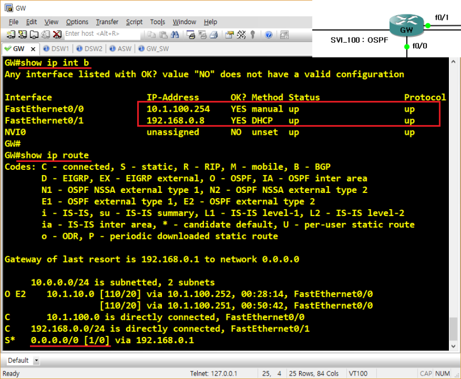This screenshot has height=379, width=461.
Task: Click 'via 10.1.100.251' route entry
Action: tap(191, 305)
